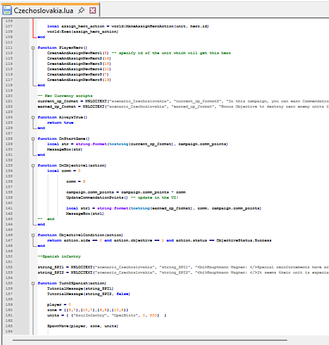Click the UpdateCommendationPoints() call

[97, 197]
